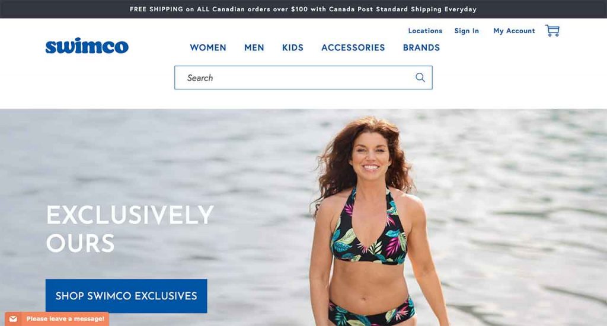
Task: Expand the BRANDS menu
Action: click(x=421, y=47)
